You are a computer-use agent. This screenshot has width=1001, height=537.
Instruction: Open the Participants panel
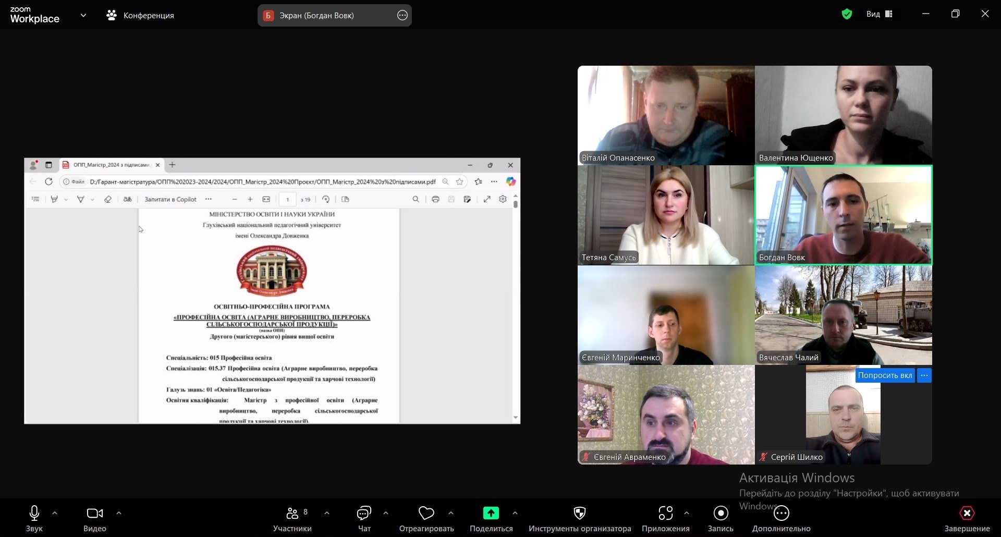292,514
